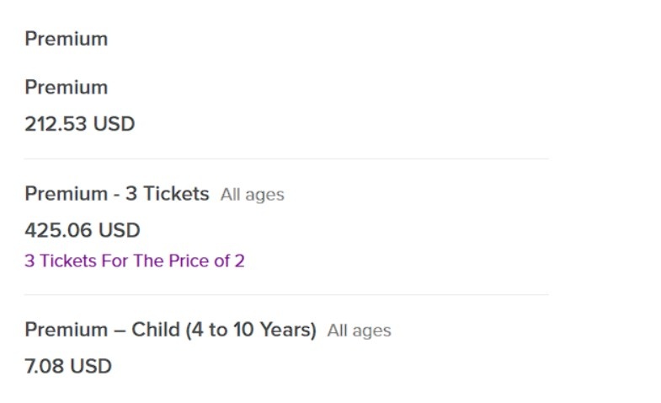Click the number 3 in Premium - 3 Tickets
This screenshot has height=403, width=661.
point(131,194)
